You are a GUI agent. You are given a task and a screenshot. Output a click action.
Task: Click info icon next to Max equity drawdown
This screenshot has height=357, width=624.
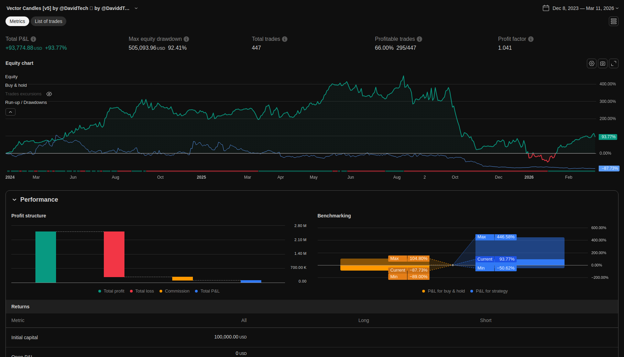coord(186,39)
